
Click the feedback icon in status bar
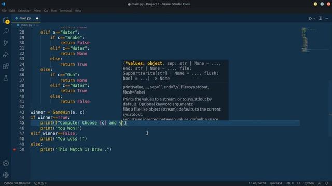click(x=320, y=183)
